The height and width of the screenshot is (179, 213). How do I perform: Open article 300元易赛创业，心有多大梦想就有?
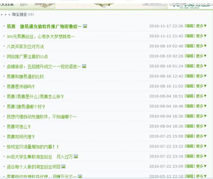coord(41,37)
